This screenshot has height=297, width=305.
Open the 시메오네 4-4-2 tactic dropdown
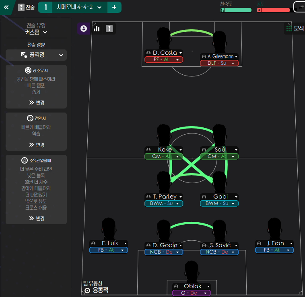pyautogui.click(x=79, y=7)
